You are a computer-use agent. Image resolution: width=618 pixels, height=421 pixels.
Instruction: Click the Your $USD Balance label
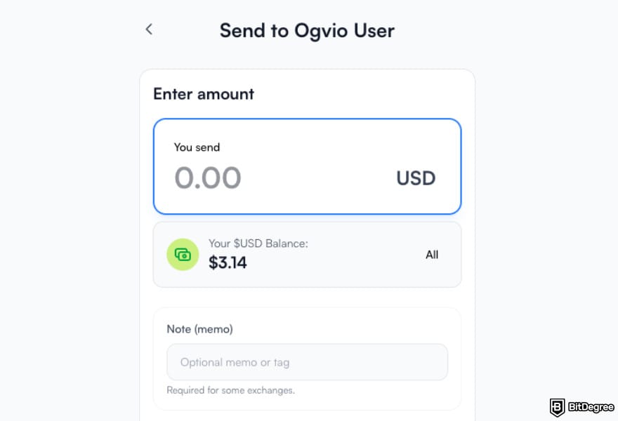258,243
